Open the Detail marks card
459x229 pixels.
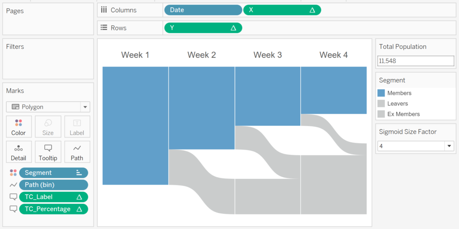(18, 152)
